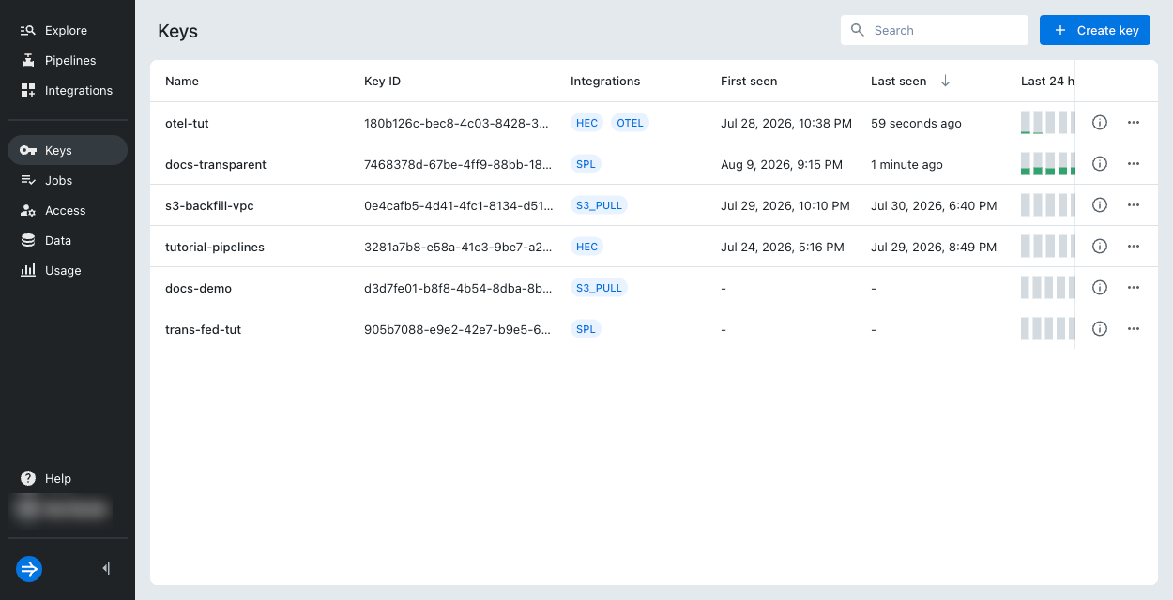Viewport: 1173px width, 600px height.
Task: Navigate to Access in sidebar
Action: [x=67, y=210]
